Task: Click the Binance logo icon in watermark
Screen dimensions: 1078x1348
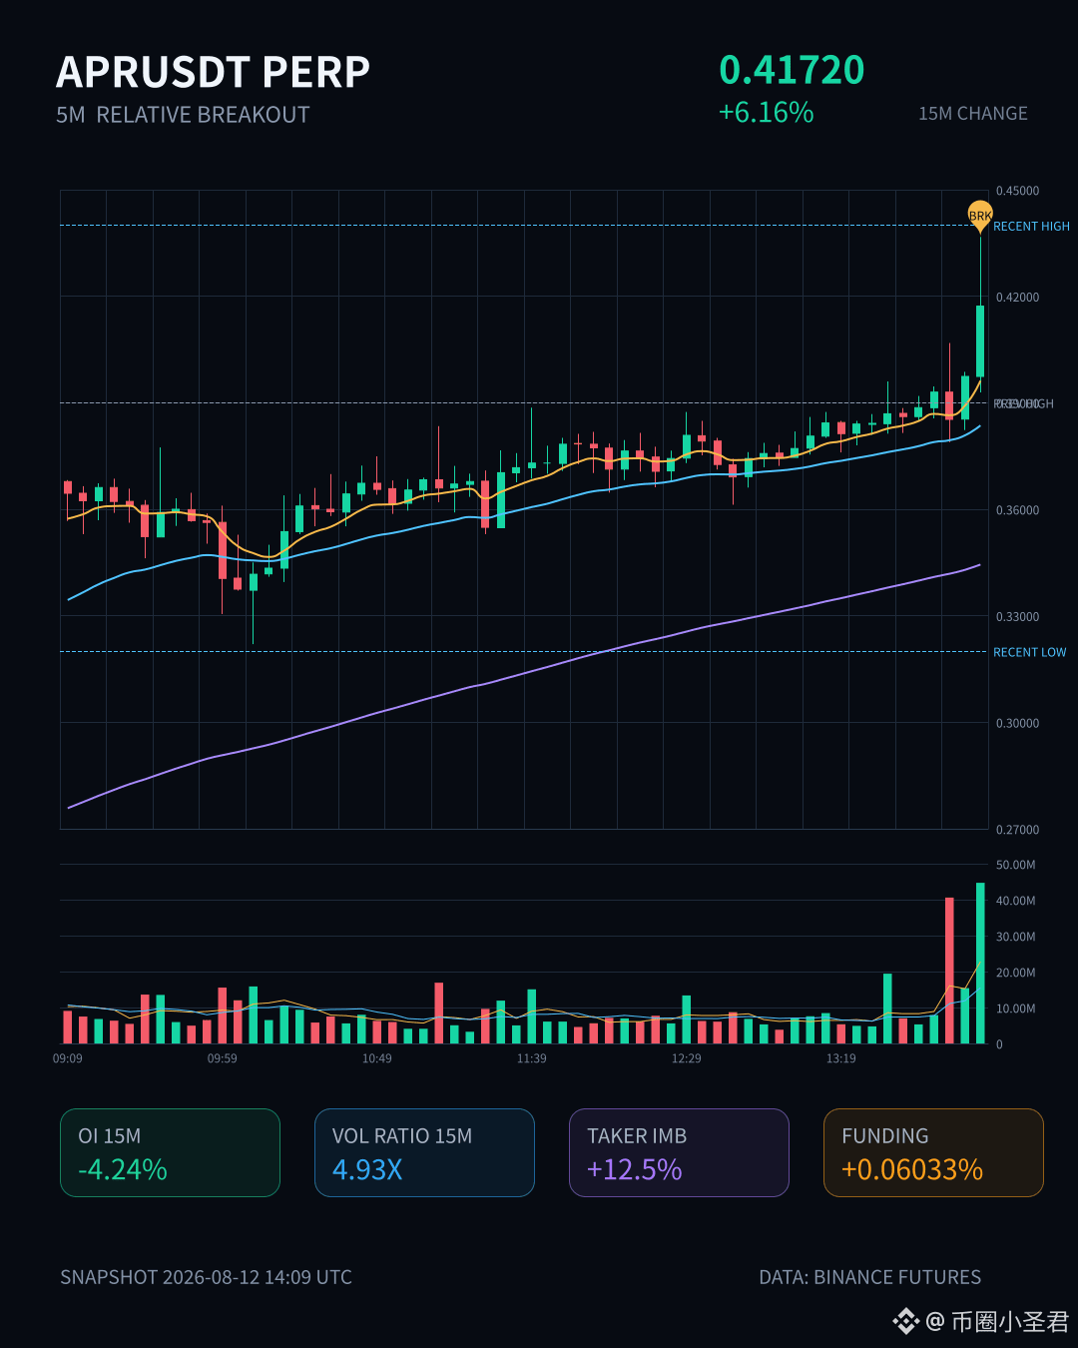Action: 905,1322
